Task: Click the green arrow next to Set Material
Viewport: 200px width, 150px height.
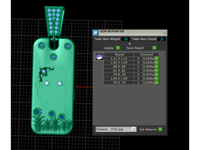Action: [160, 130]
